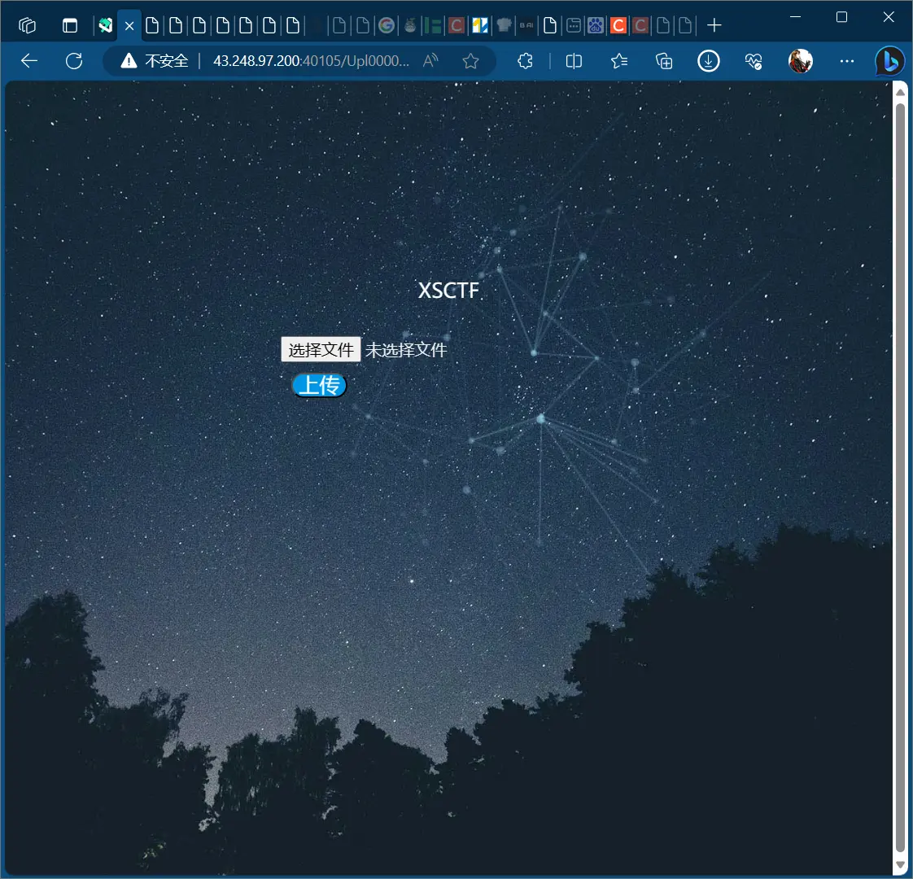Show the Downloads panel

pos(709,61)
